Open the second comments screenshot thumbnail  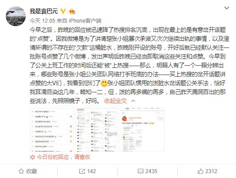97,130
